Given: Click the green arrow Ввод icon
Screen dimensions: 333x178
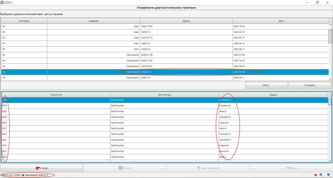Looking at the screenshot, I should pyautogui.click(x=288, y=168).
